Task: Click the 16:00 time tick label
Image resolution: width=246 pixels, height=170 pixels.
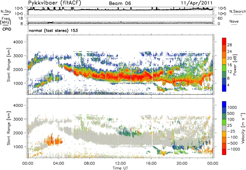Action: pyautogui.click(x=151, y=164)
